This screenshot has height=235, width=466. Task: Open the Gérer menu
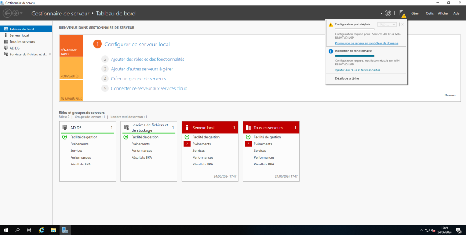[x=415, y=14]
